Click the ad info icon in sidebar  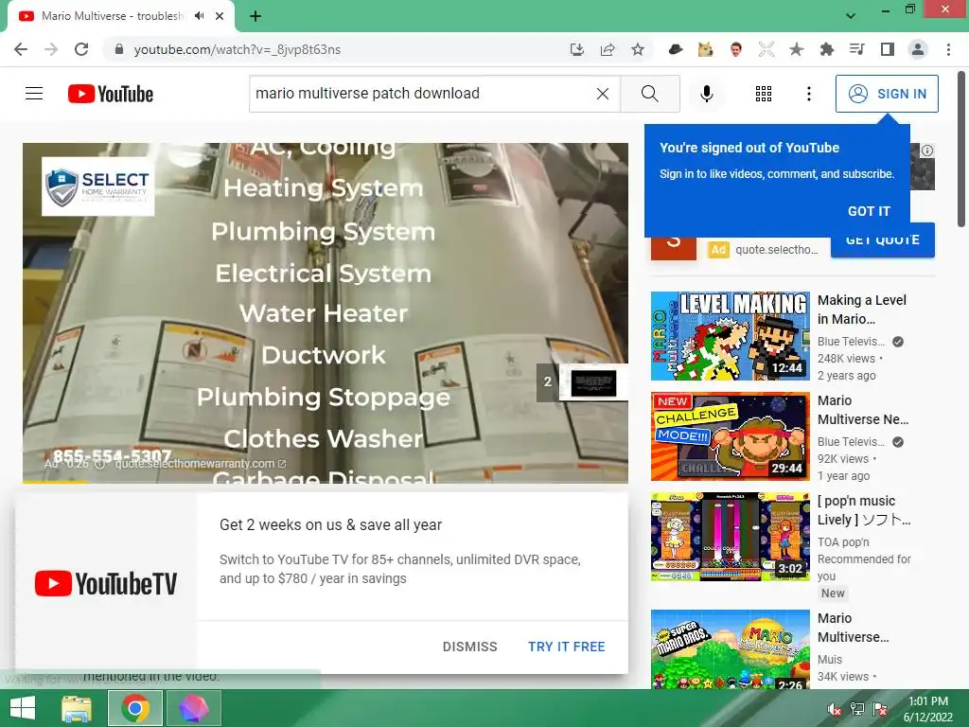(x=927, y=151)
